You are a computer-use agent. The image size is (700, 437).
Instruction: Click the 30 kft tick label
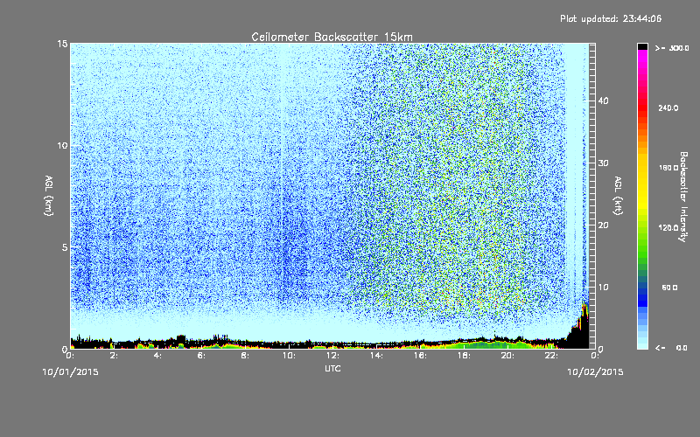(x=603, y=163)
